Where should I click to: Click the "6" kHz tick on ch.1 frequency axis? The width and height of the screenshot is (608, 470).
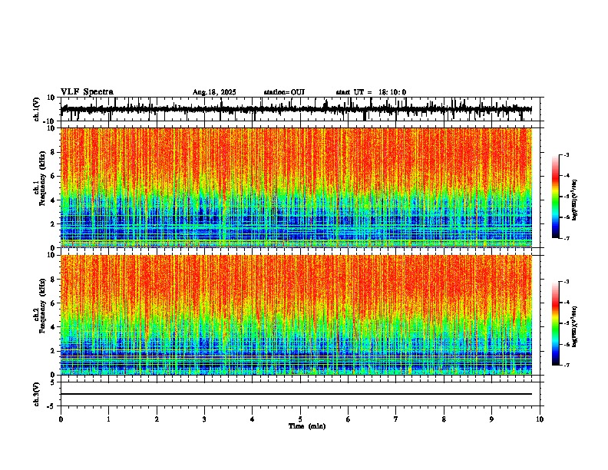pos(53,176)
